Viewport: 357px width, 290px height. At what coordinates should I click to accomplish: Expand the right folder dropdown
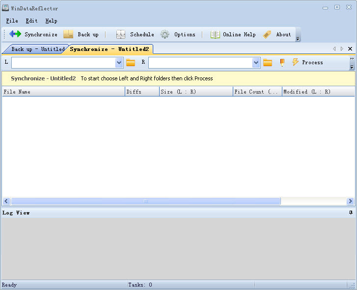pyautogui.click(x=256, y=62)
